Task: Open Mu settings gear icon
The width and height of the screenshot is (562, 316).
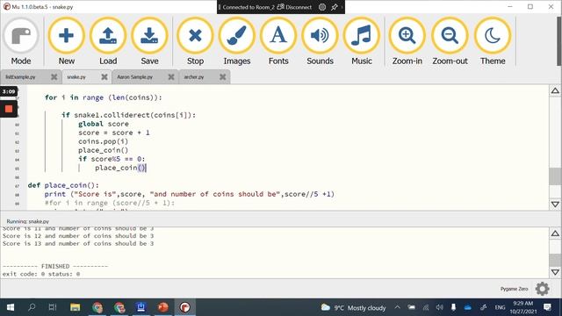Action: tap(542, 289)
